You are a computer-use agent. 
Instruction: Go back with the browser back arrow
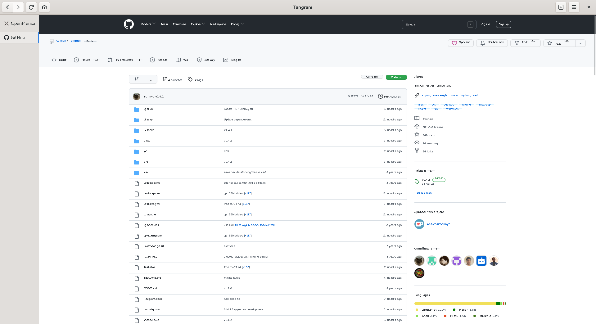[7, 7]
